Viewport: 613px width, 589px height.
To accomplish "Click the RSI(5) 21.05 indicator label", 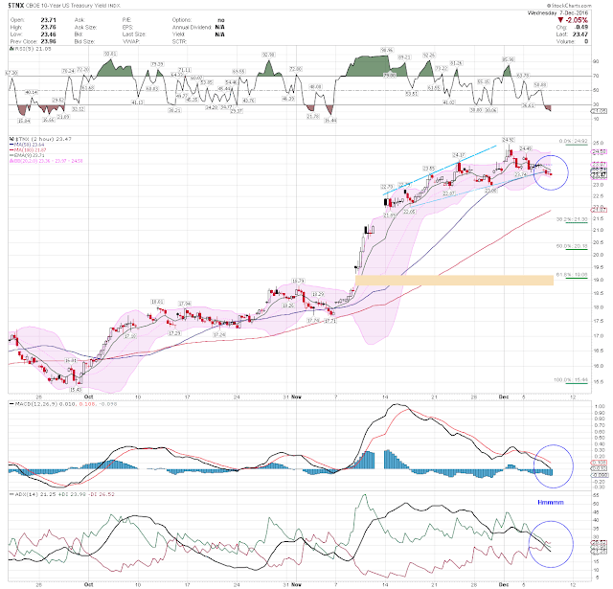I will tap(31, 49).
